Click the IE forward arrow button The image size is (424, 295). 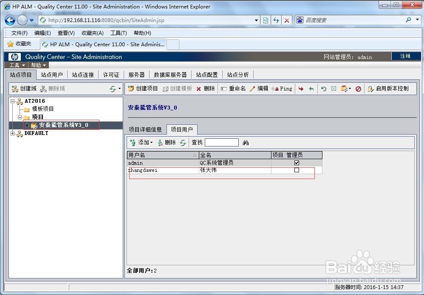[22, 20]
